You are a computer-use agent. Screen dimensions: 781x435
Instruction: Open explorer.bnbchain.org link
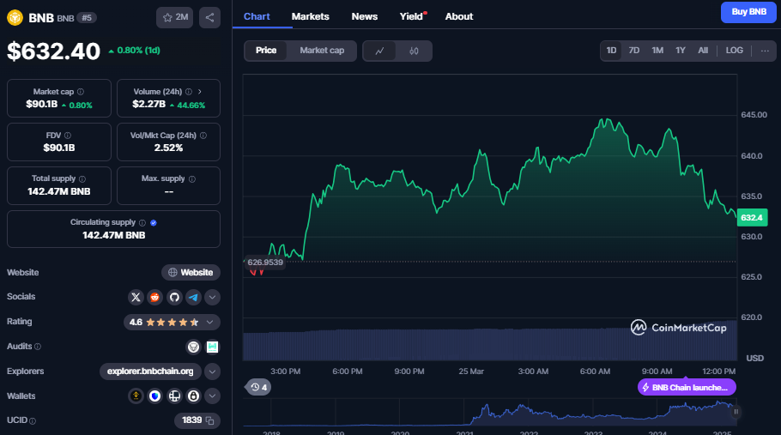150,372
